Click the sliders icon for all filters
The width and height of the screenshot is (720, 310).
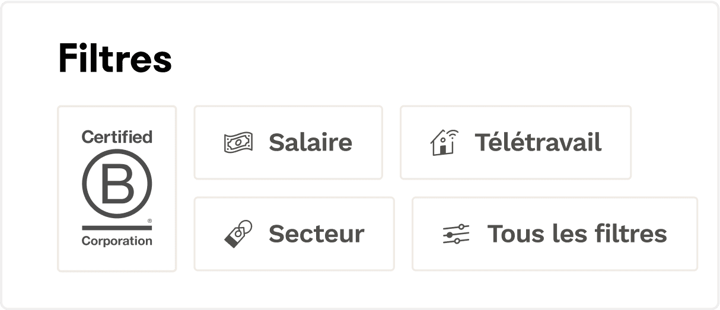point(456,234)
